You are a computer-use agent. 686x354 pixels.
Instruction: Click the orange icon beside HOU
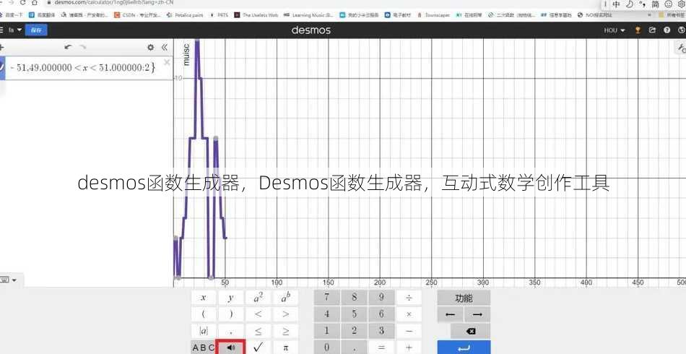638,30
